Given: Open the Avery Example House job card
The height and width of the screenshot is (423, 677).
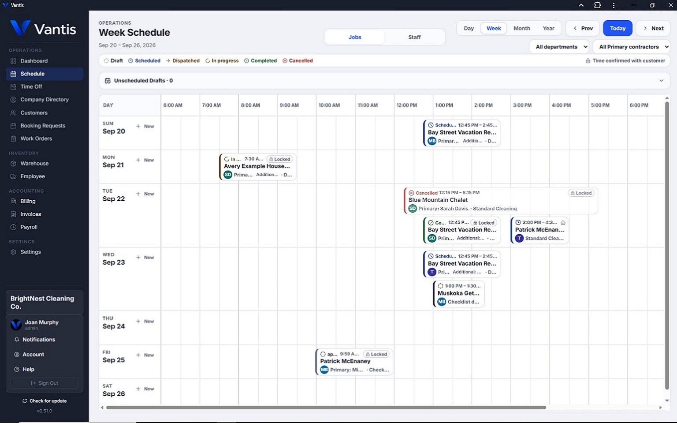Looking at the screenshot, I should click(x=258, y=167).
